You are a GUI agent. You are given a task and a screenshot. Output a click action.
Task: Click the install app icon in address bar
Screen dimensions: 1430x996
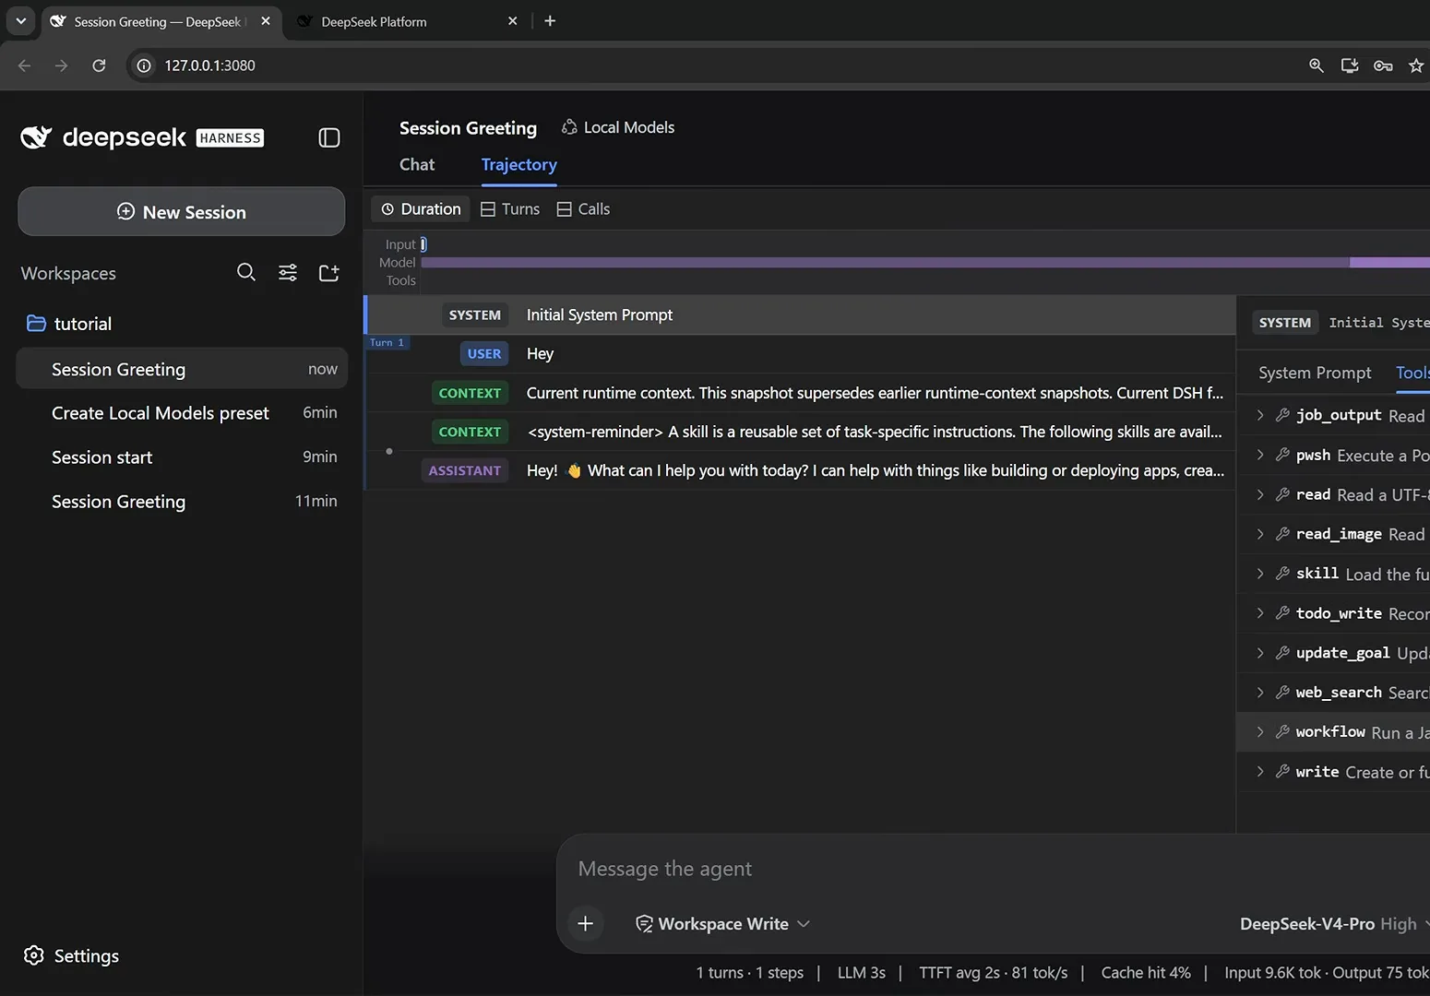[1350, 65]
